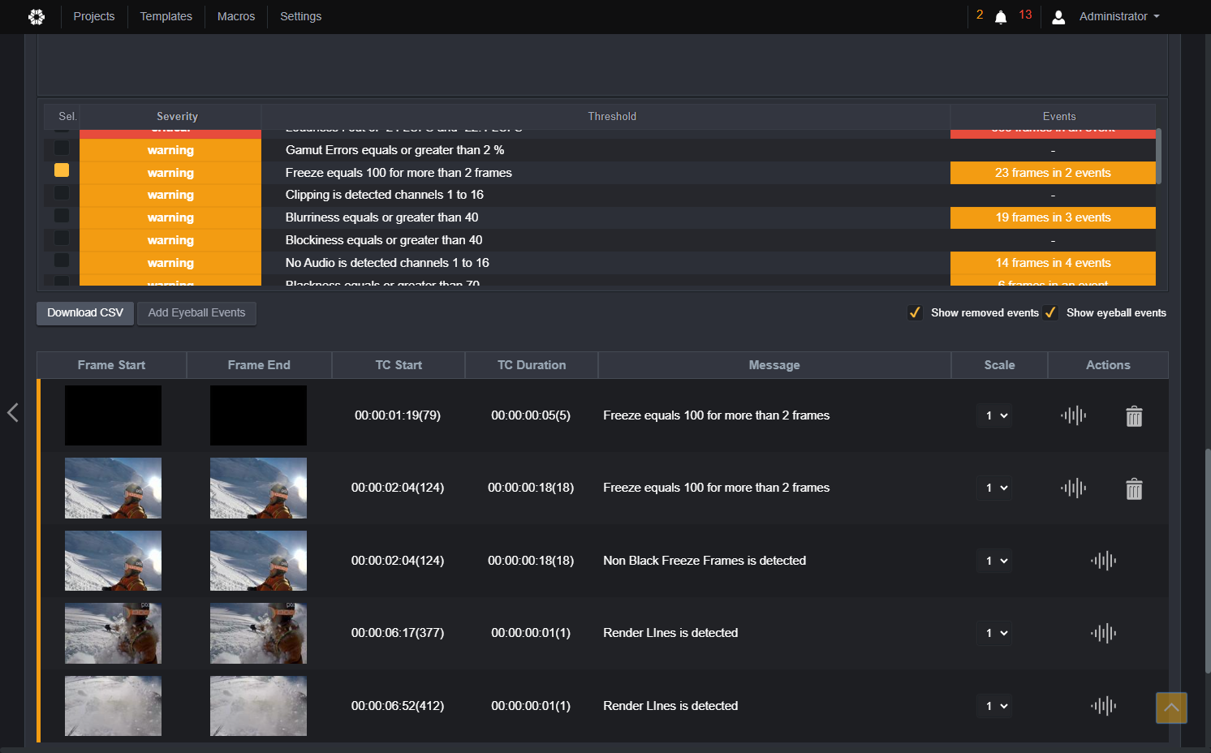The height and width of the screenshot is (753, 1211).
Task: Open Scale dropdown for Freeze equals 100 at 00:00:02:04(124)
Action: (995, 488)
